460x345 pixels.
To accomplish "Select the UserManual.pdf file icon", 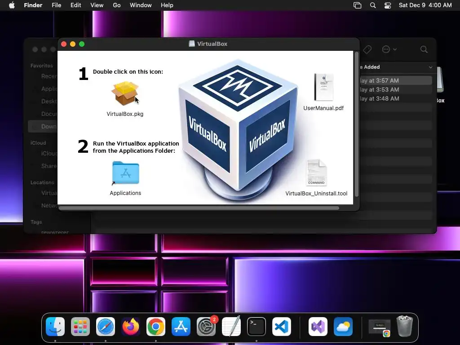I will point(323,87).
